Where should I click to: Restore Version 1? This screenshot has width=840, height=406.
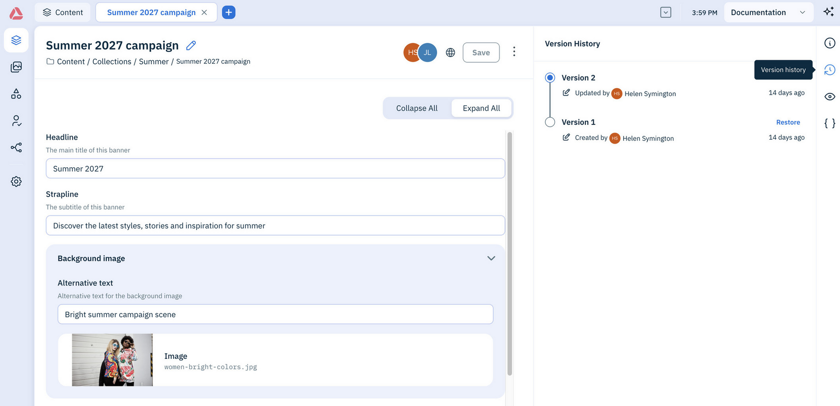(x=788, y=122)
